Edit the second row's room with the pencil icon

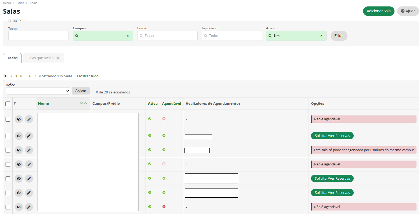tap(29, 136)
